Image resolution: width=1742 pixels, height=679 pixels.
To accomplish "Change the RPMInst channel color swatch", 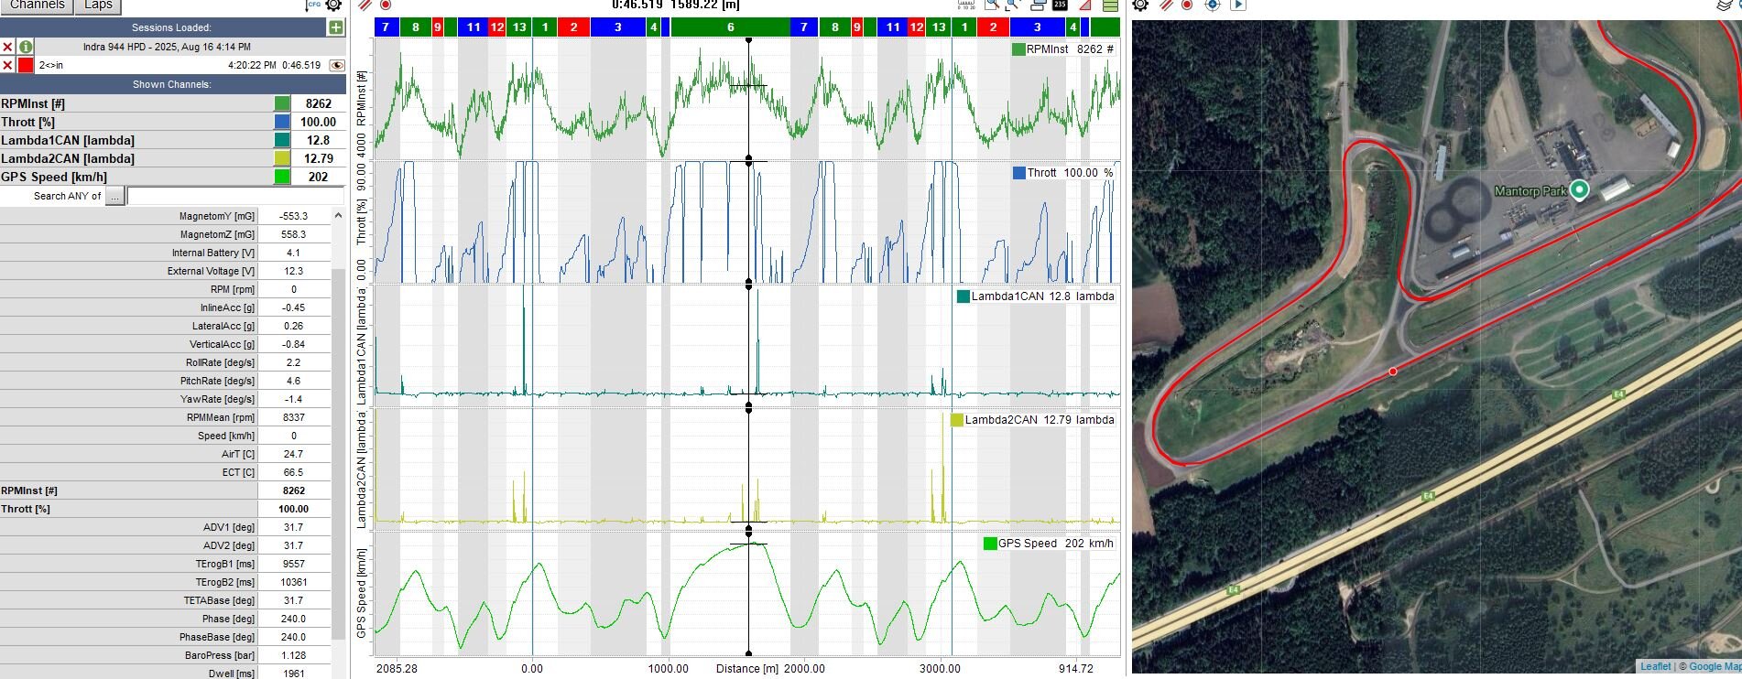I will click(x=282, y=103).
